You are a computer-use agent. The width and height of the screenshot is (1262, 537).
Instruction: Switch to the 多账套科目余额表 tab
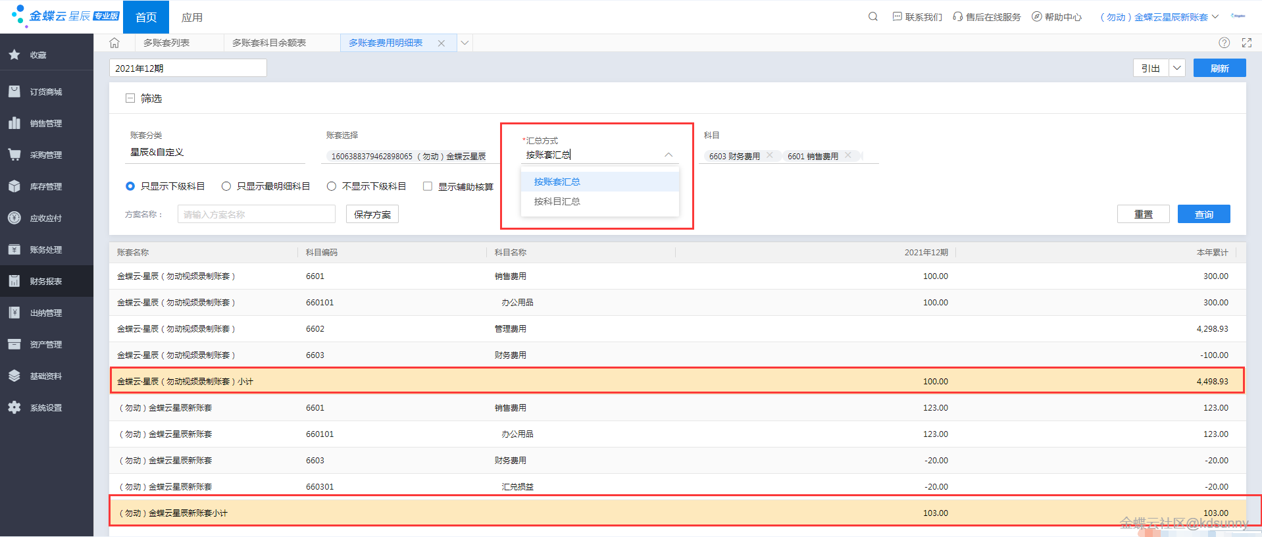click(x=269, y=43)
